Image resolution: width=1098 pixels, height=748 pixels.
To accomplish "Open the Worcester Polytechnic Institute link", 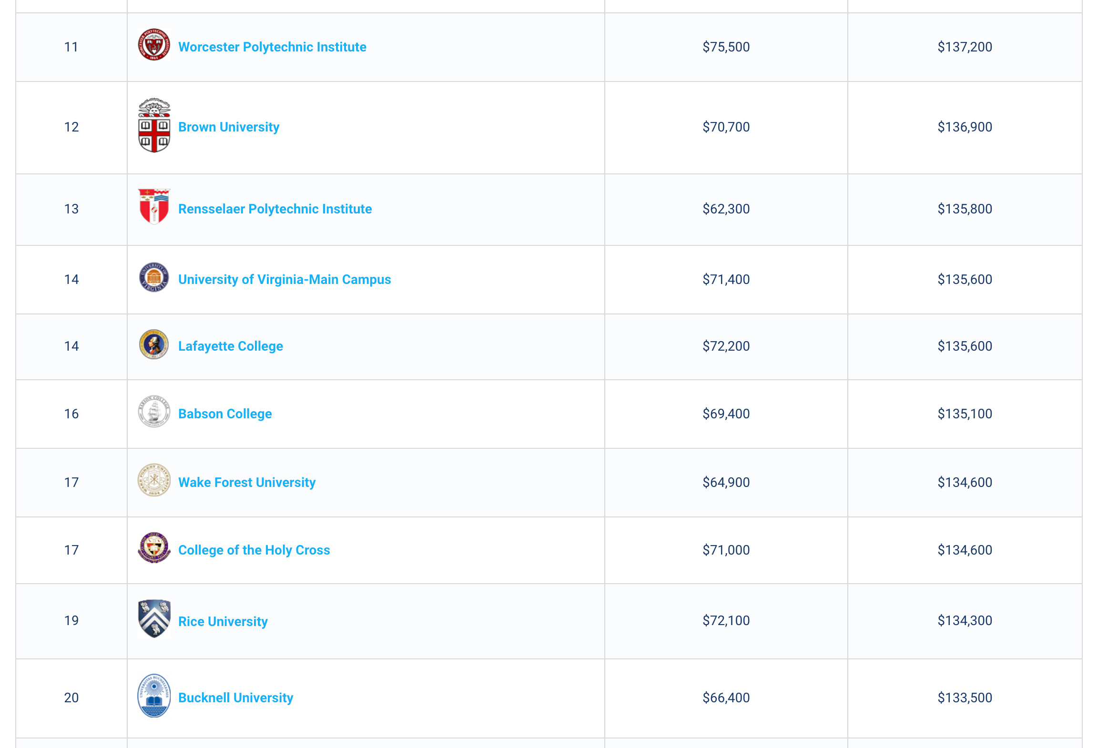I will click(x=272, y=47).
